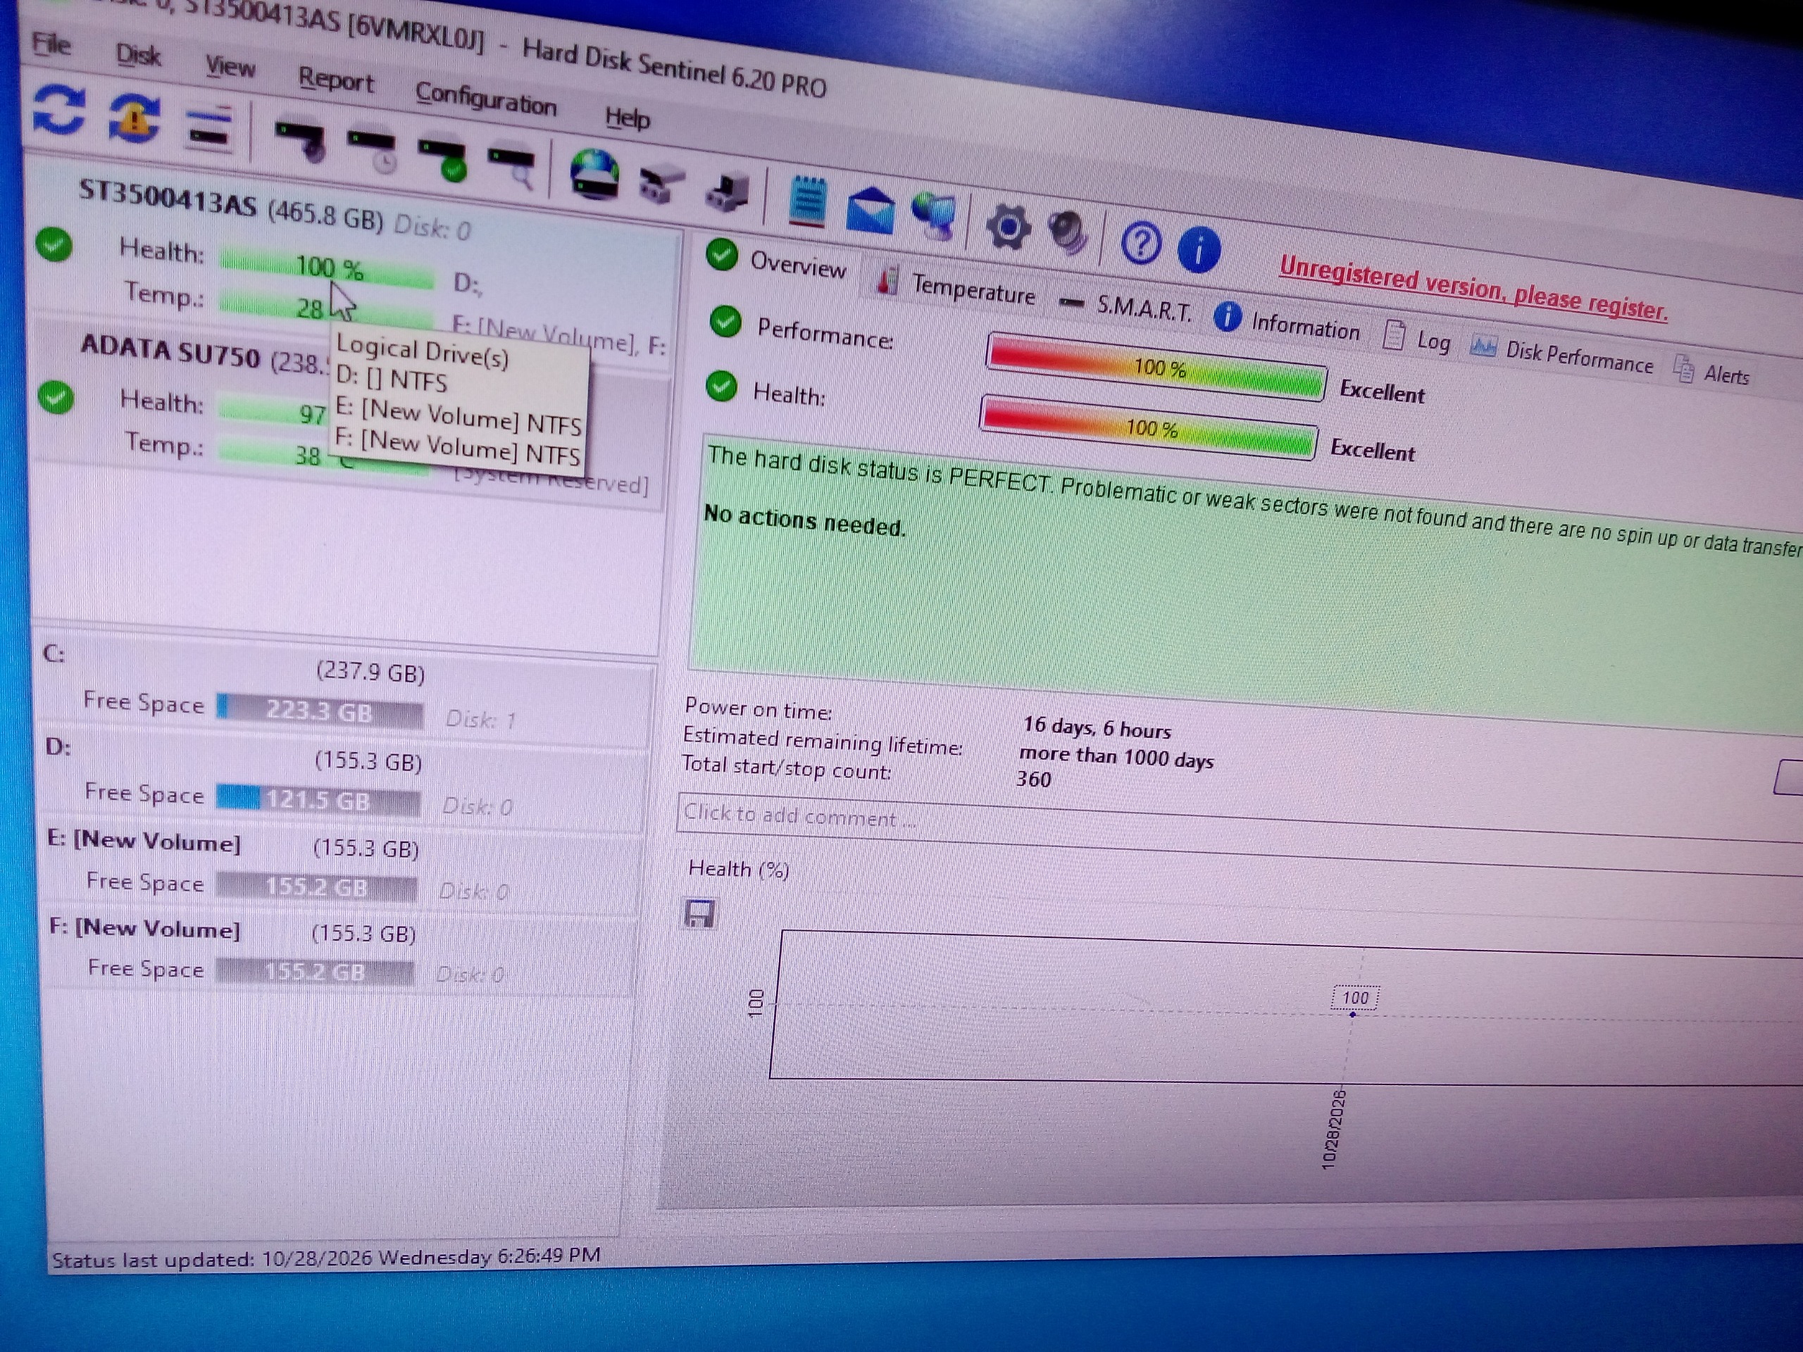The height and width of the screenshot is (1352, 1803).
Task: Click the blue round info icon
Action: click(1198, 249)
